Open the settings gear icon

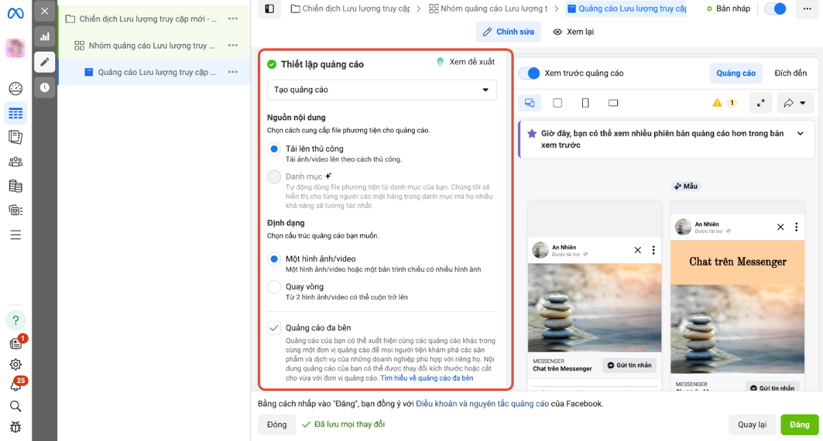[x=16, y=364]
